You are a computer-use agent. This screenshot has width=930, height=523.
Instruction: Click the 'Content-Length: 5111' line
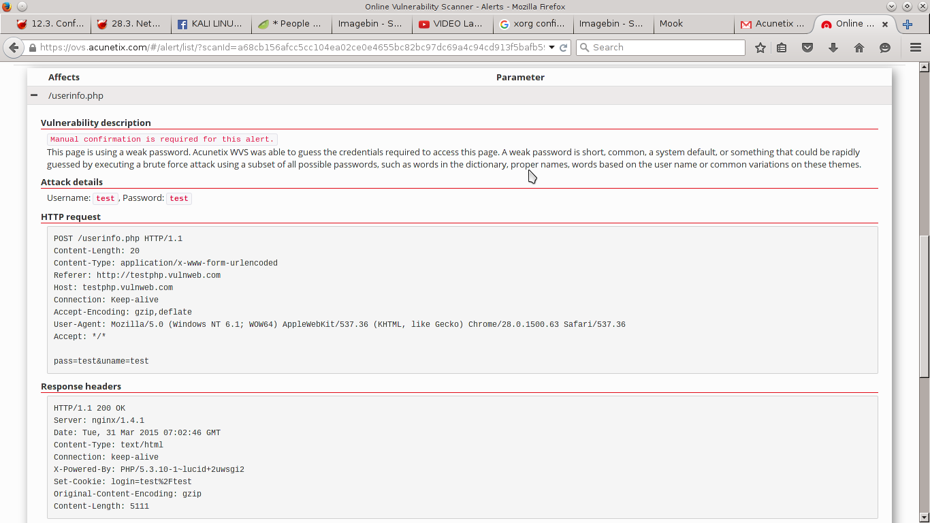[x=101, y=507]
